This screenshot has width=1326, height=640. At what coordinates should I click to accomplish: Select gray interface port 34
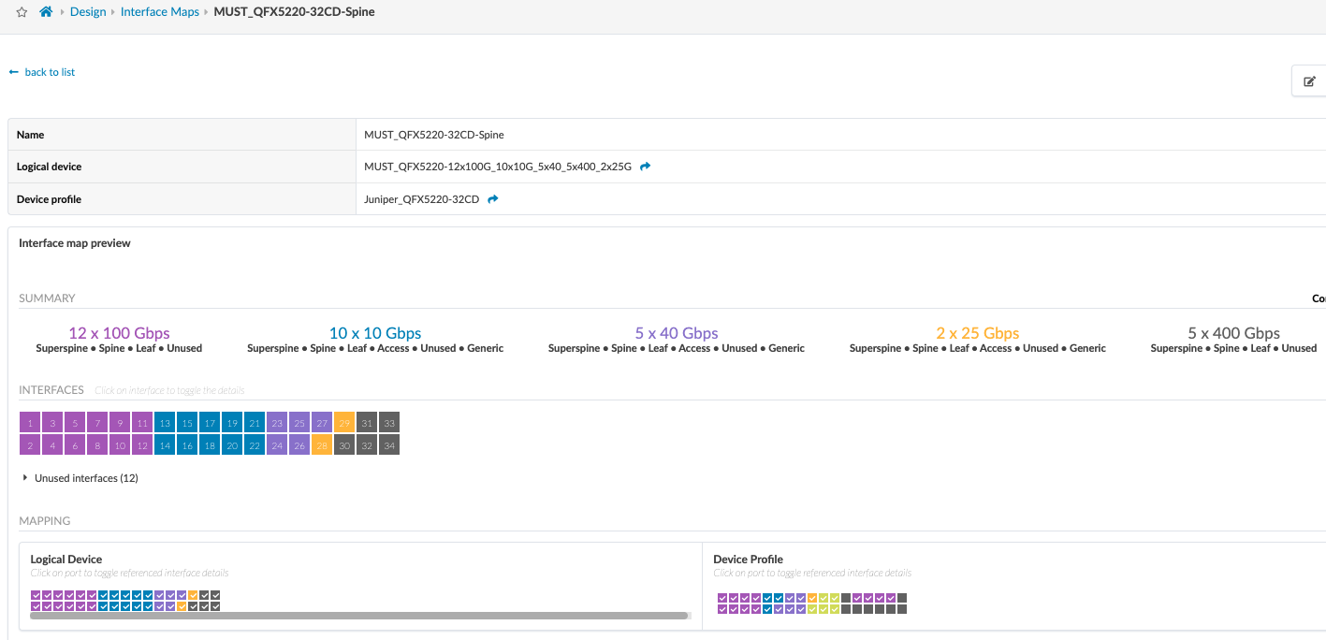point(389,446)
